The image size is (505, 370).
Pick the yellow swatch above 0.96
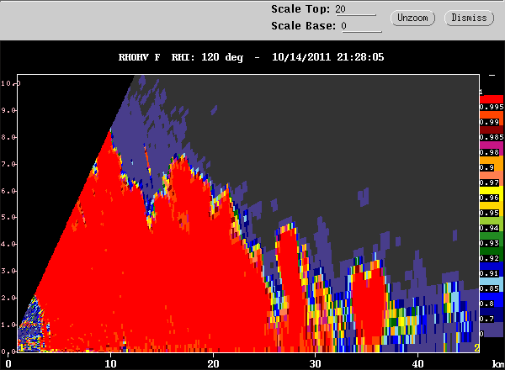tap(492, 190)
